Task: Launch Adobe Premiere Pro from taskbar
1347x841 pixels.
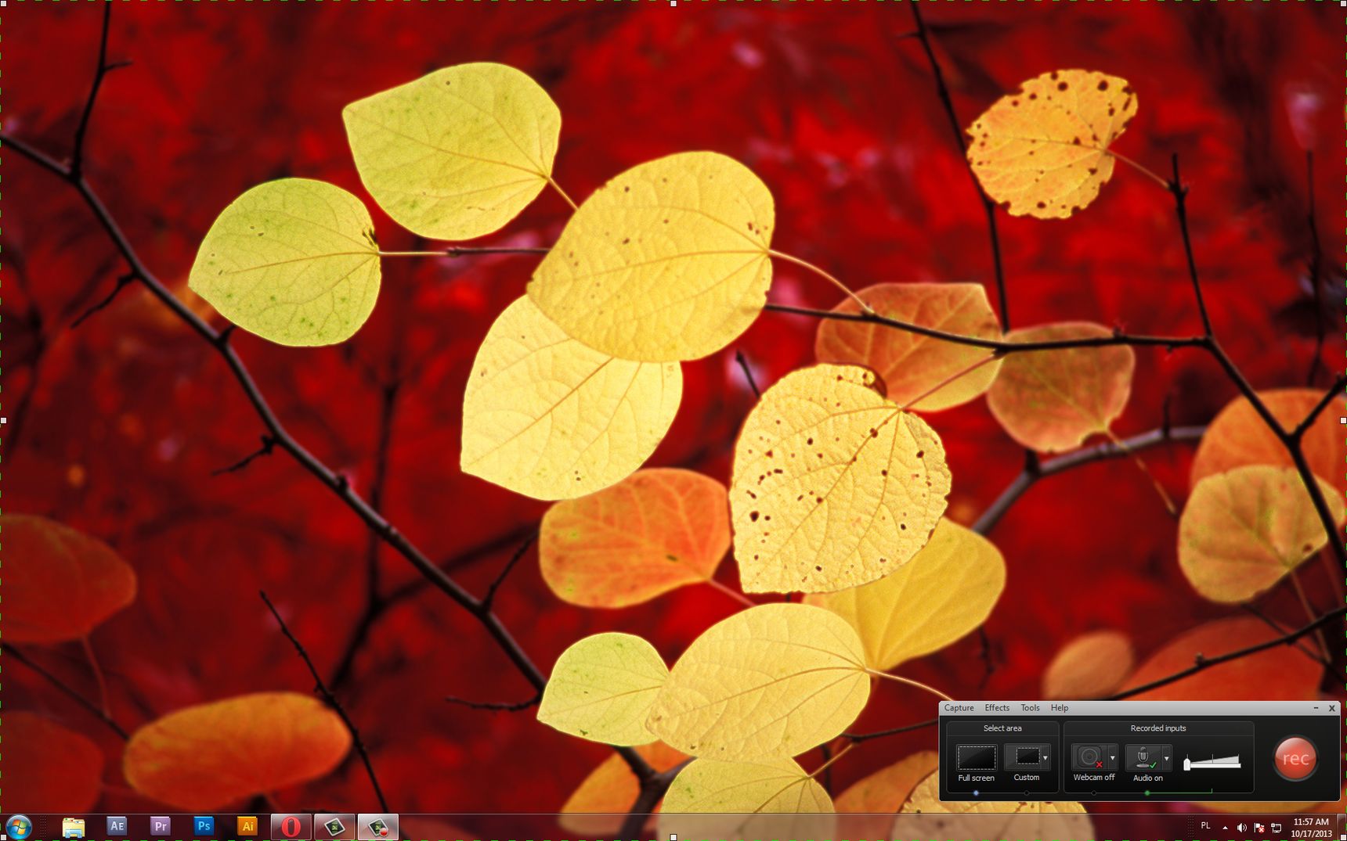Action: (161, 826)
